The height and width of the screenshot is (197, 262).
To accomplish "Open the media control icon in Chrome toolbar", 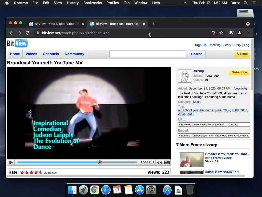I will (x=231, y=33).
